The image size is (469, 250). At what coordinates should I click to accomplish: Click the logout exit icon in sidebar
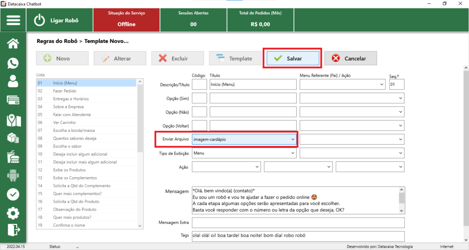(13, 230)
